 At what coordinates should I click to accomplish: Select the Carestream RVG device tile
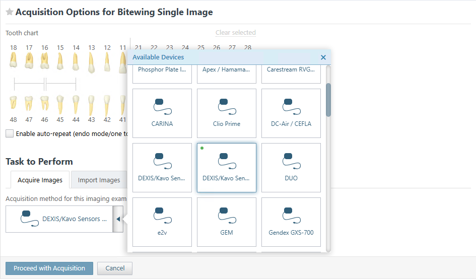tap(291, 74)
